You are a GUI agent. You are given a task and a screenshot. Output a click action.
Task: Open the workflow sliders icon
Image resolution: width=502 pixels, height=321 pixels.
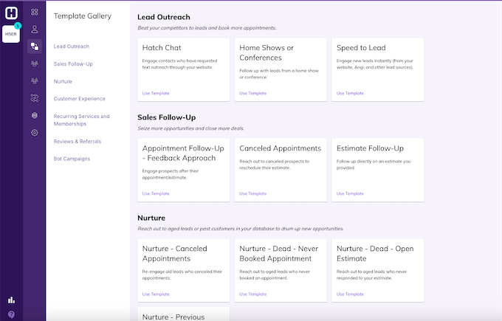pyautogui.click(x=35, y=97)
